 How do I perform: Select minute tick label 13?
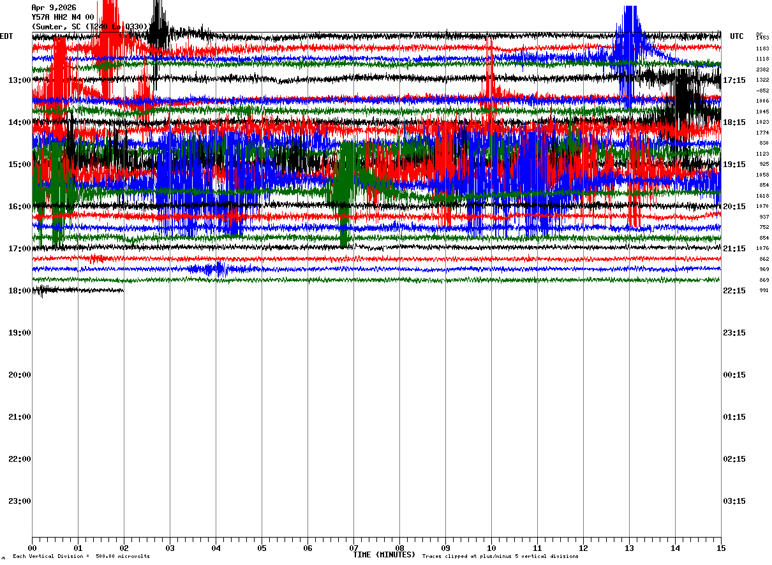629,548
